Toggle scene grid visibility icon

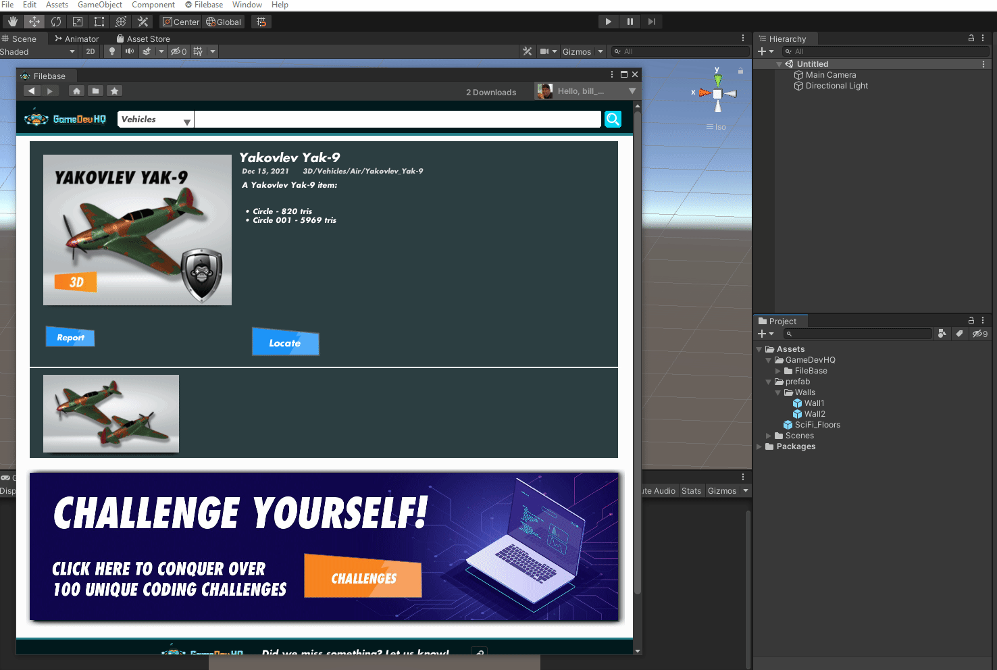[198, 51]
